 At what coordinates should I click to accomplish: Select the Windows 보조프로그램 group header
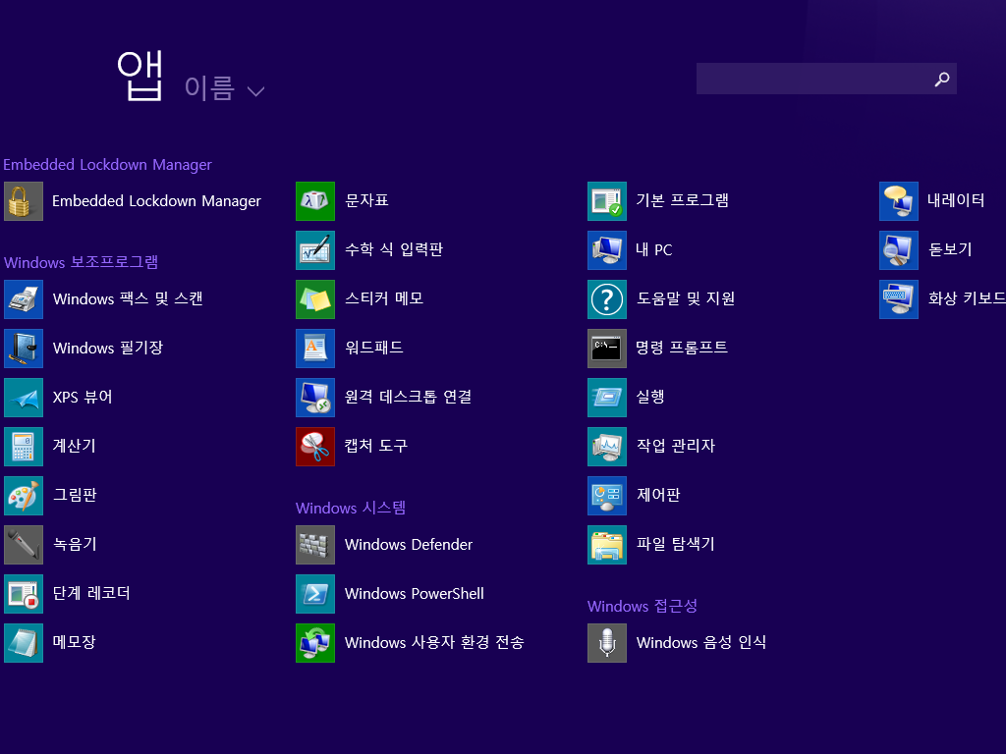click(x=81, y=262)
